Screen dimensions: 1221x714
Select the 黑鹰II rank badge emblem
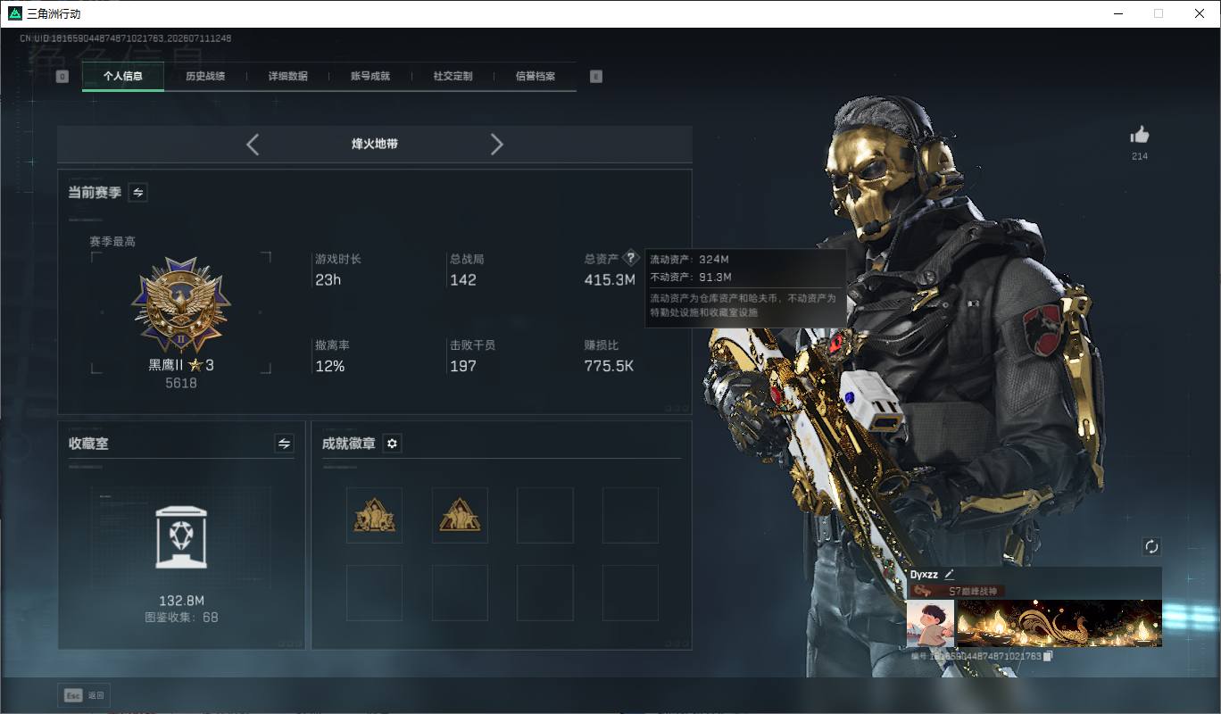[181, 306]
